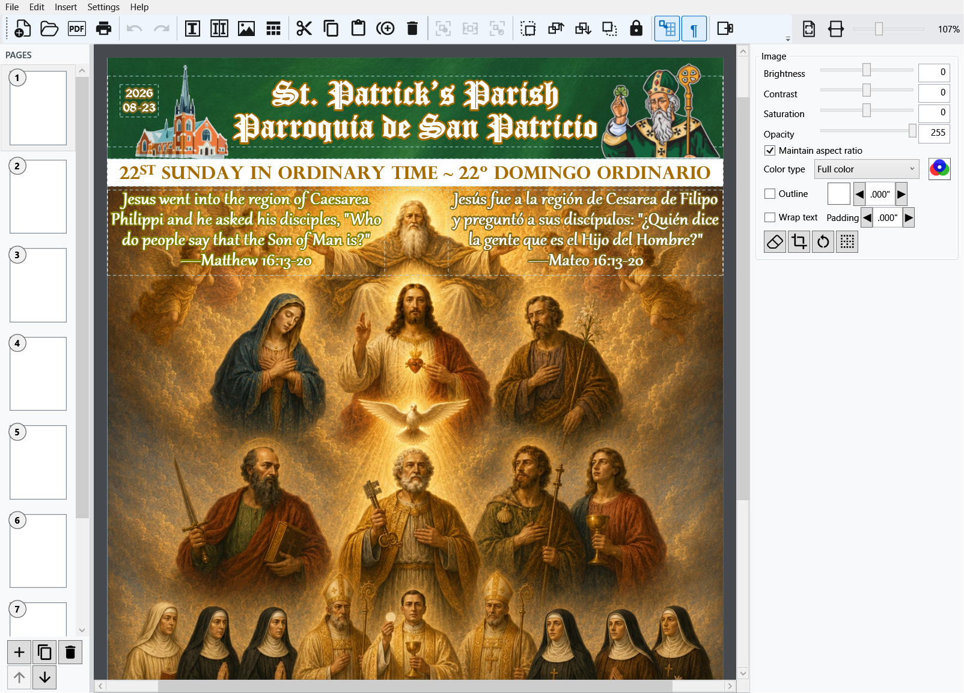Screen dimensions: 964x693
Task: Toggle the layout guides grid button
Action: point(667,28)
